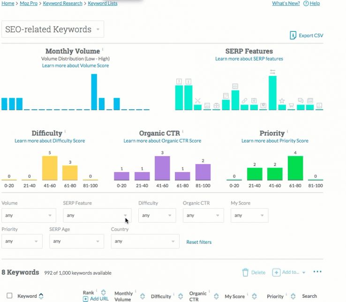Click the Help question mark icon
This screenshot has height=302, width=346.
(306, 3)
